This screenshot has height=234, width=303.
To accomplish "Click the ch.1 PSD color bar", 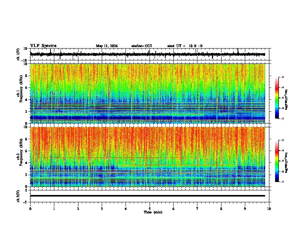I will click(277, 98).
